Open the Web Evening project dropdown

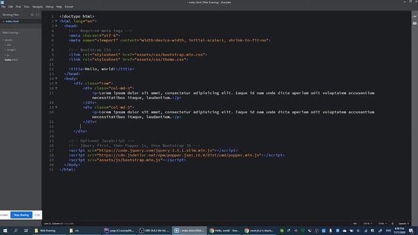[x=11, y=33]
